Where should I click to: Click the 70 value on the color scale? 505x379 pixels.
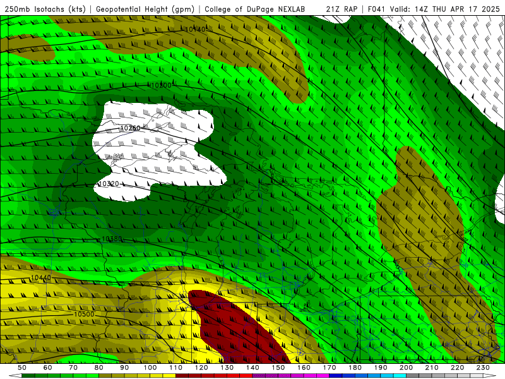point(73,368)
